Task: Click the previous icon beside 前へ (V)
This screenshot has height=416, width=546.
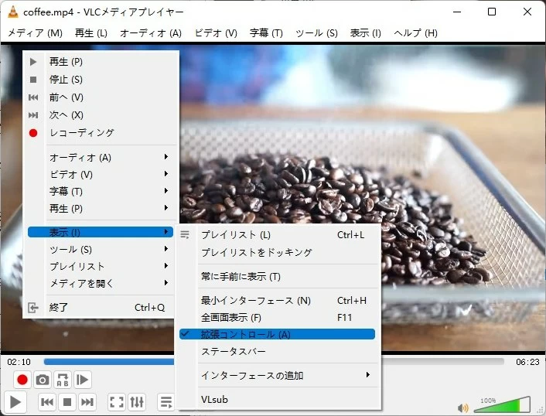Action: [33, 97]
